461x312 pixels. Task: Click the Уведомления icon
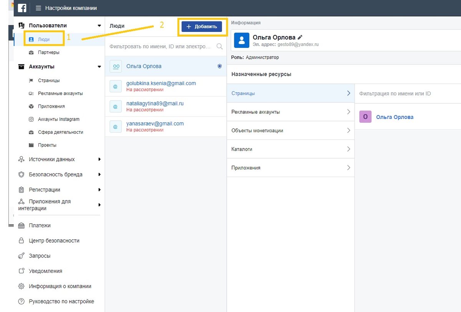(x=22, y=271)
